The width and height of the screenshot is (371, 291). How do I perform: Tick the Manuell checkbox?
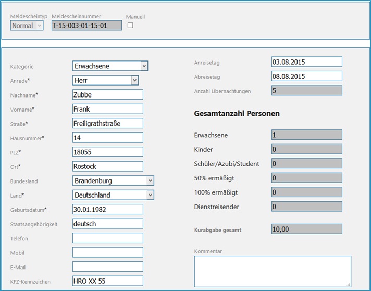(130, 26)
